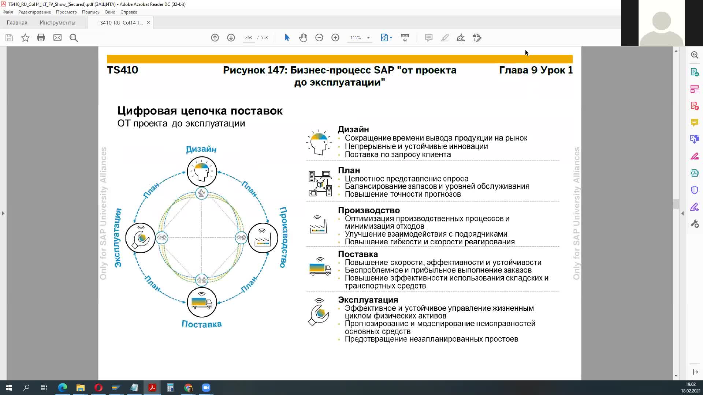This screenshot has height=395, width=703.
Task: Click the page number field 263
Action: pos(249,38)
